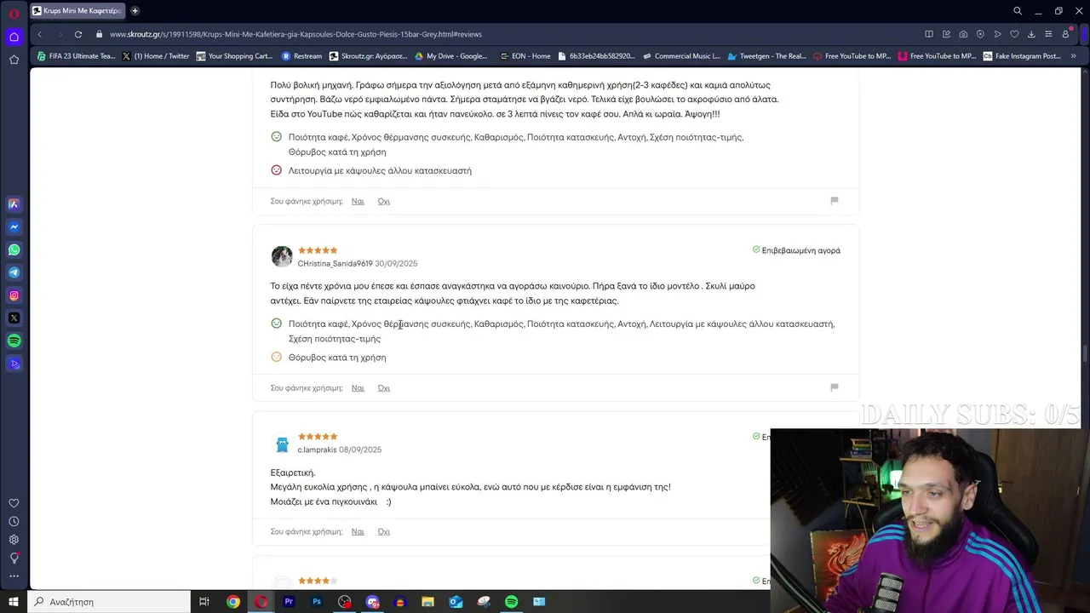Click 'Θόρυβος κατά τη χρήση' neutral rating text

[x=337, y=358]
